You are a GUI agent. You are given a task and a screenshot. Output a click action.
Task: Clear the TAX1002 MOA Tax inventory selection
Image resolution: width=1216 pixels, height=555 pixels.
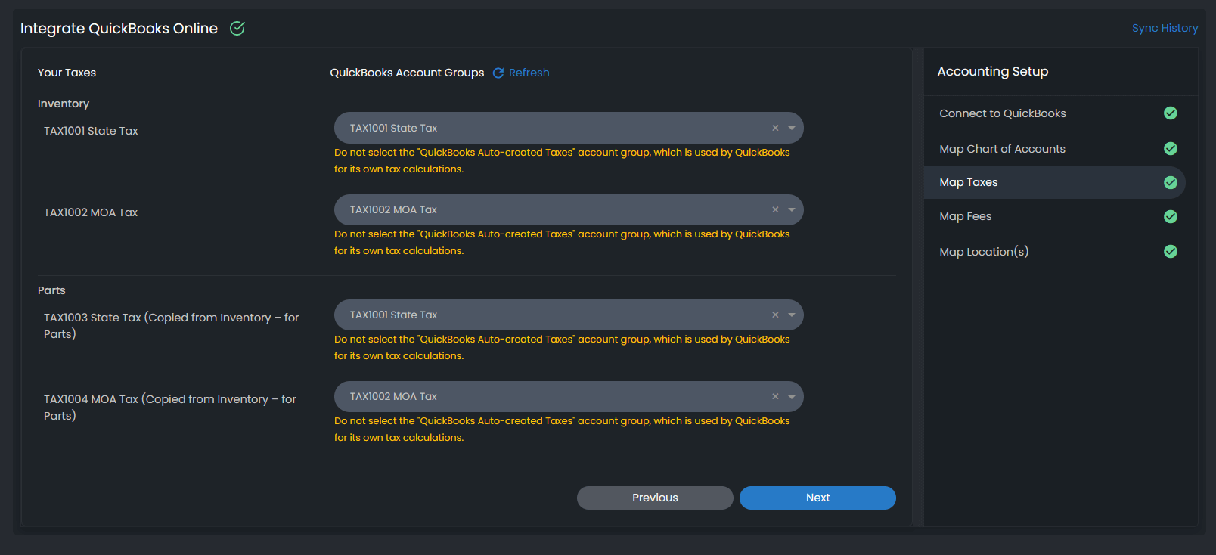tap(775, 209)
